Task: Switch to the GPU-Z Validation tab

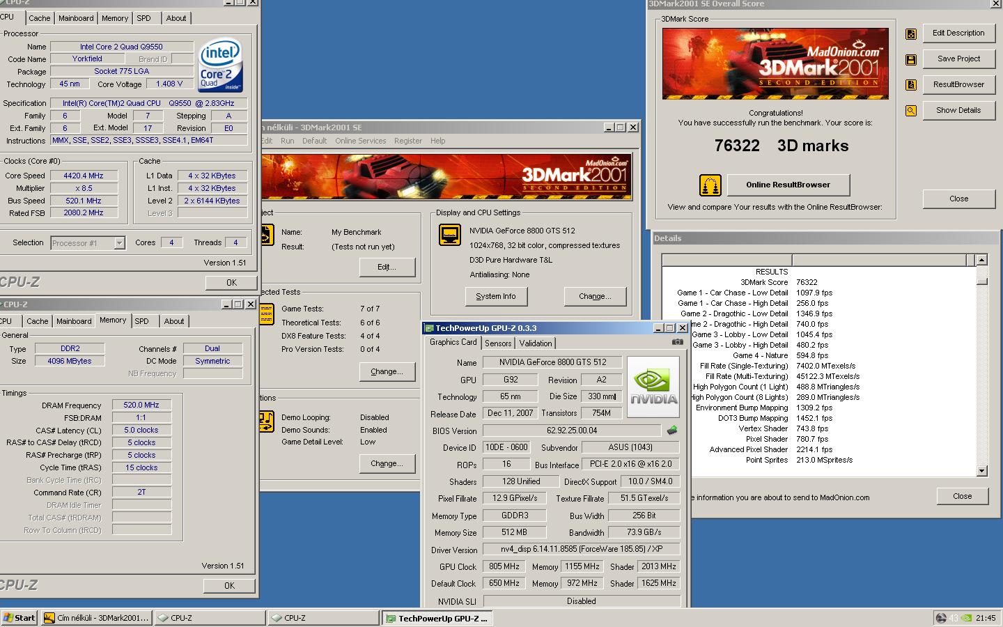Action: (536, 343)
